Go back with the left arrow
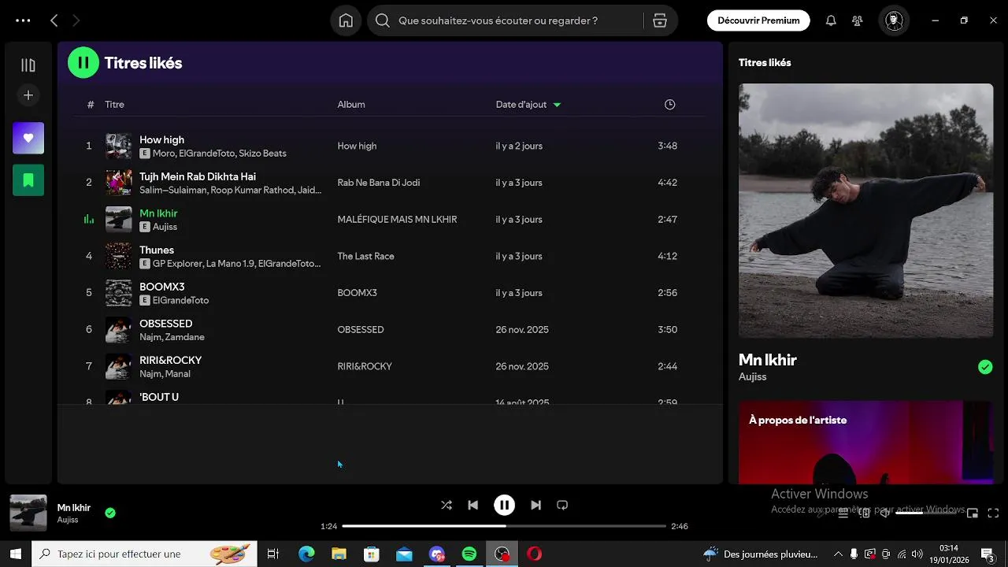This screenshot has width=1008, height=567. pos(54,20)
